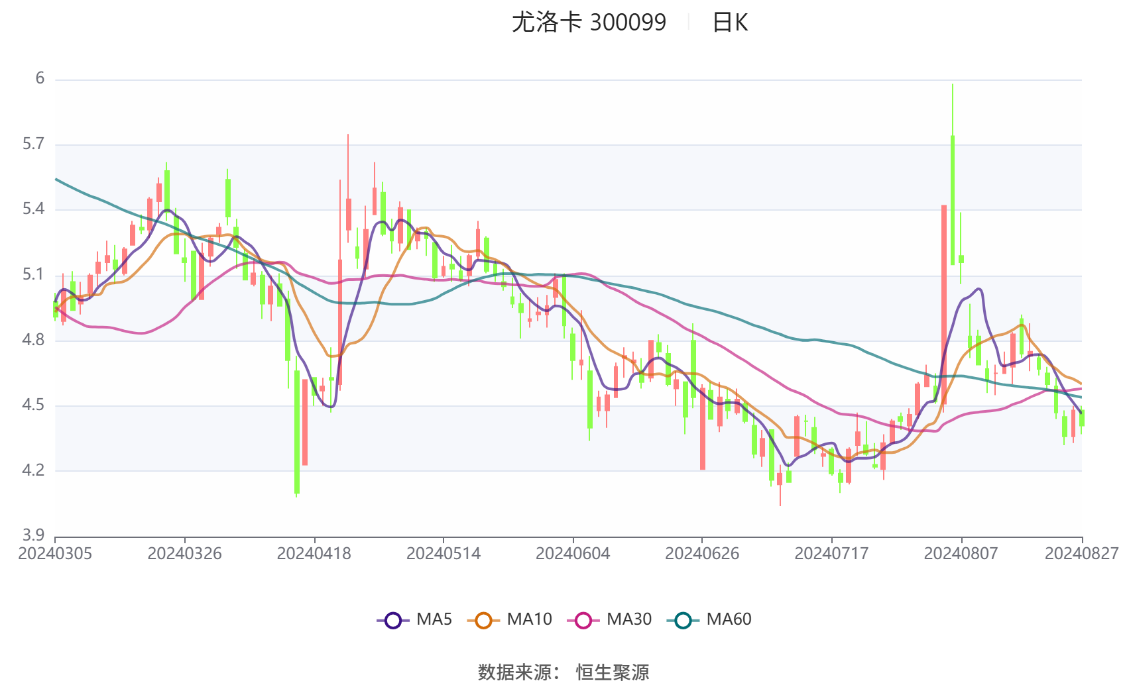Toggle the MA30 legend series

click(x=609, y=620)
